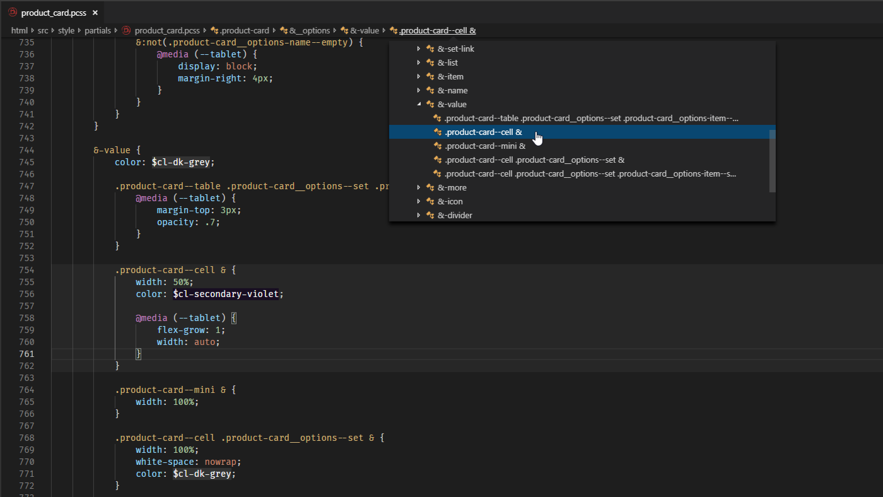Expand the &-more tree node
Viewport: 883px width, 497px height.
point(418,187)
